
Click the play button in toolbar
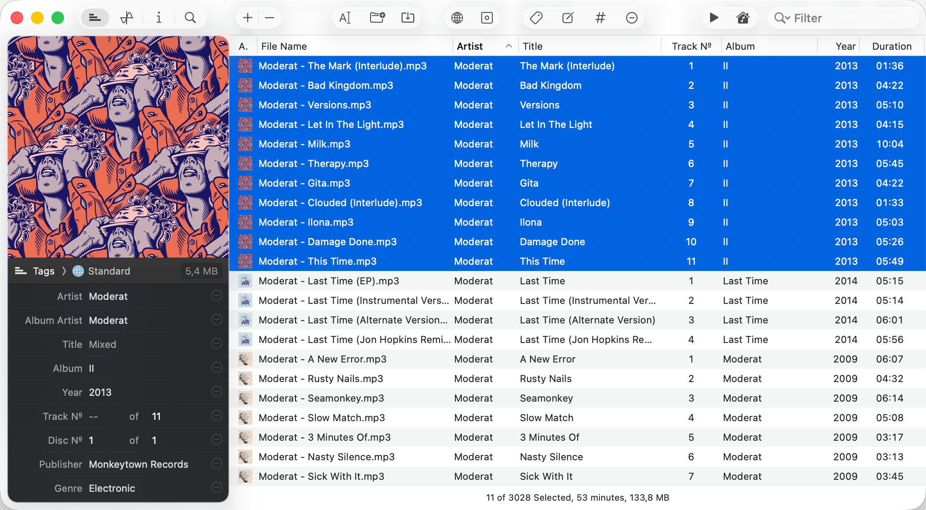point(714,18)
